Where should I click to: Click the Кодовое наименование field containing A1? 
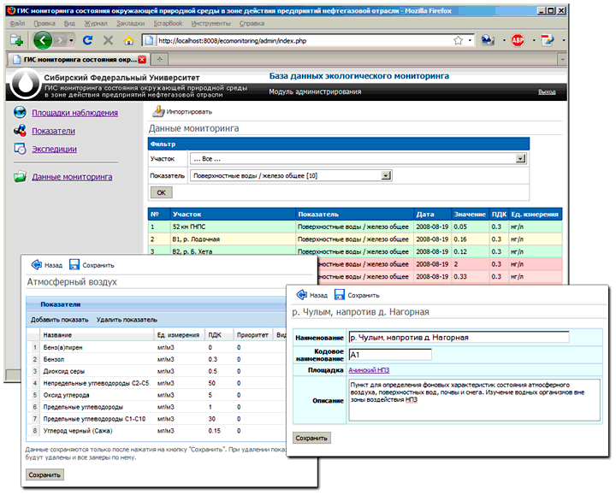[389, 354]
